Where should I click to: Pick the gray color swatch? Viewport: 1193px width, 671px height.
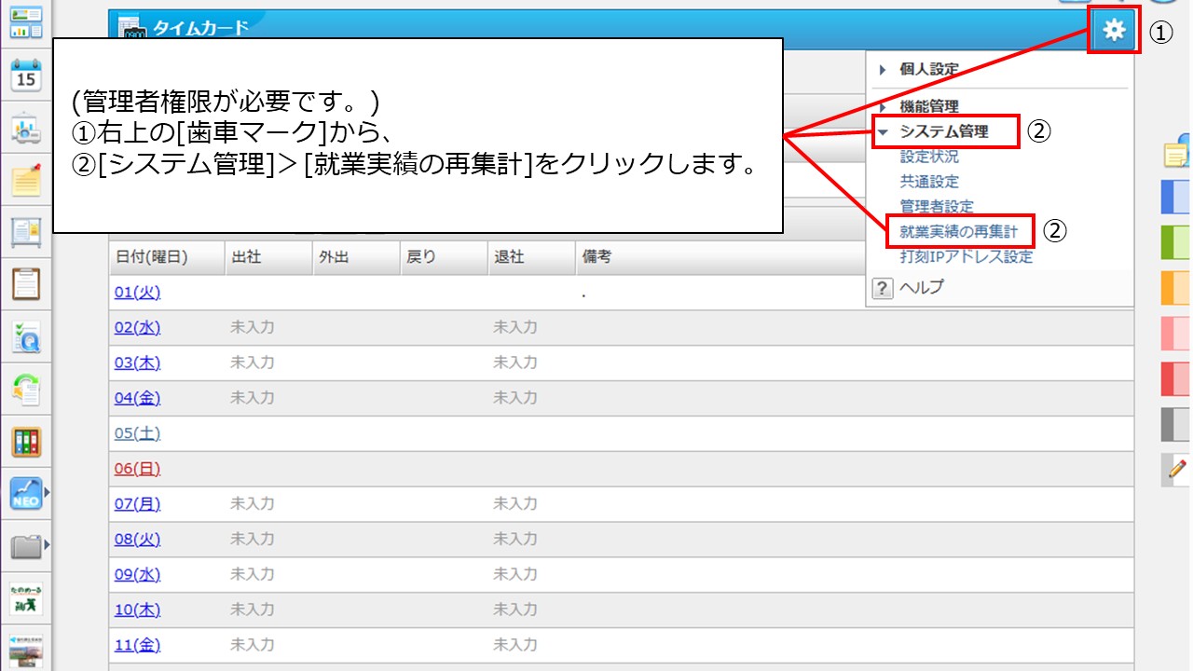coord(1175,424)
